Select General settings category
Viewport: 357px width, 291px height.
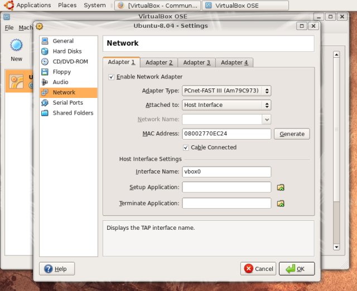click(x=69, y=41)
